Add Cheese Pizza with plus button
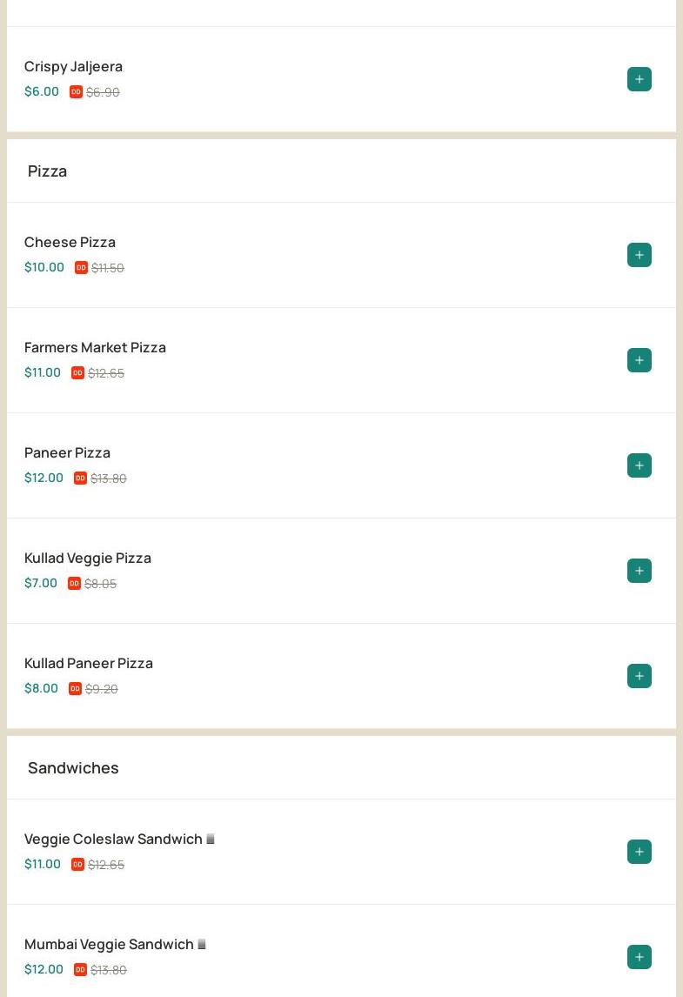Screen dimensions: 683x997 tap(639, 255)
